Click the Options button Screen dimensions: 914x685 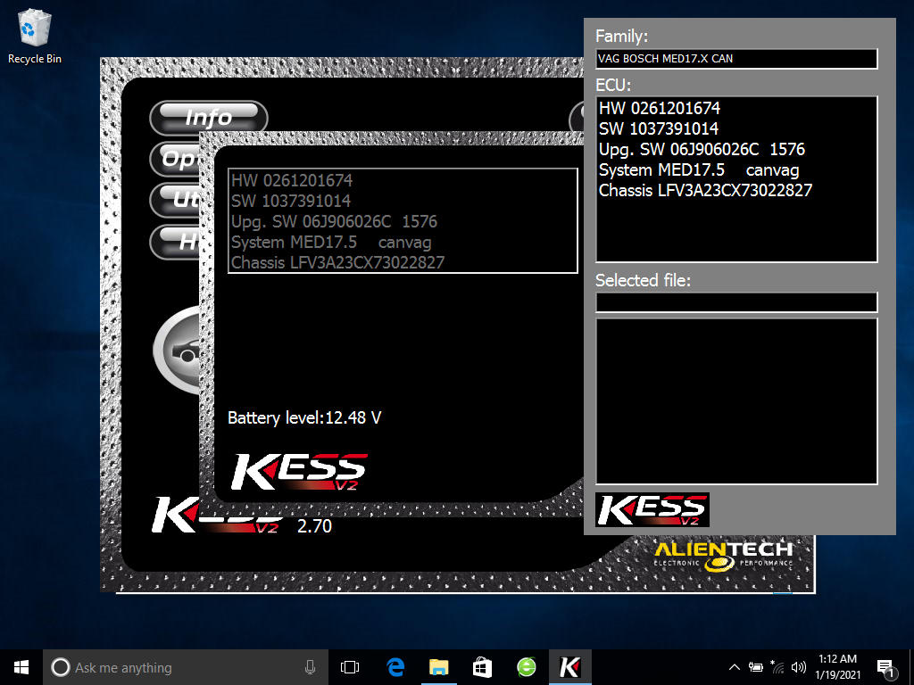[x=176, y=159]
